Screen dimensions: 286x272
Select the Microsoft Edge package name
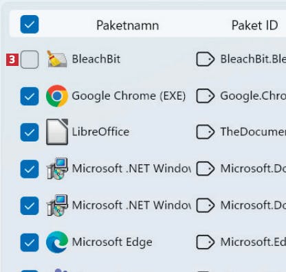(x=112, y=242)
